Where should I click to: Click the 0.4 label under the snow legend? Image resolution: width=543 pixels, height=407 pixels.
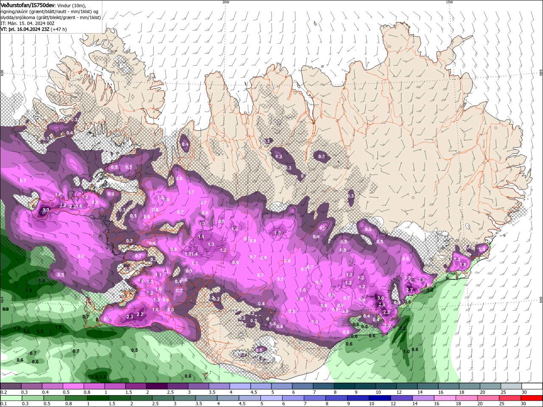coord(45,392)
